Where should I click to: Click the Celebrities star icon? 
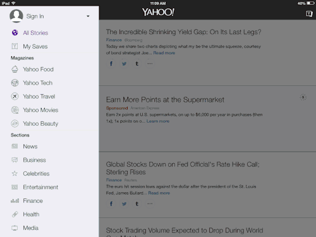click(x=15, y=173)
